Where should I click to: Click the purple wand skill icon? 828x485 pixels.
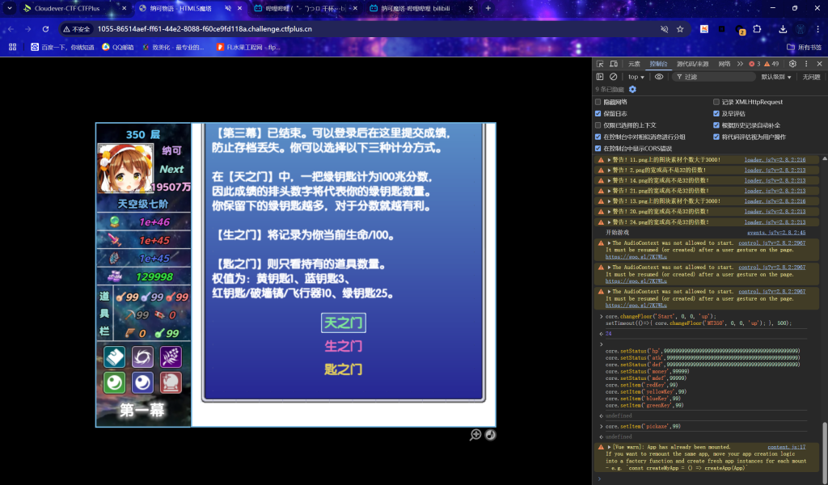click(x=171, y=356)
